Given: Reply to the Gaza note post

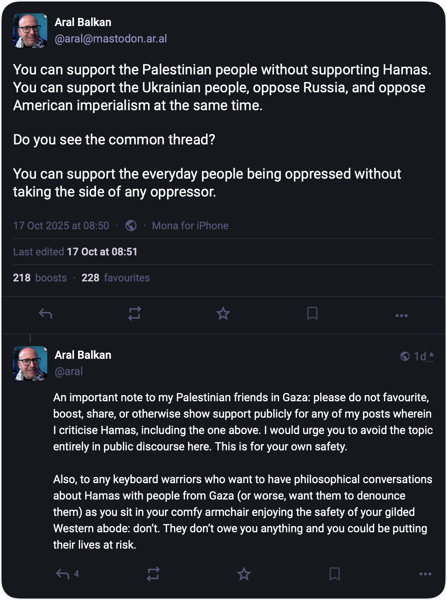Looking at the screenshot, I should pos(62,574).
